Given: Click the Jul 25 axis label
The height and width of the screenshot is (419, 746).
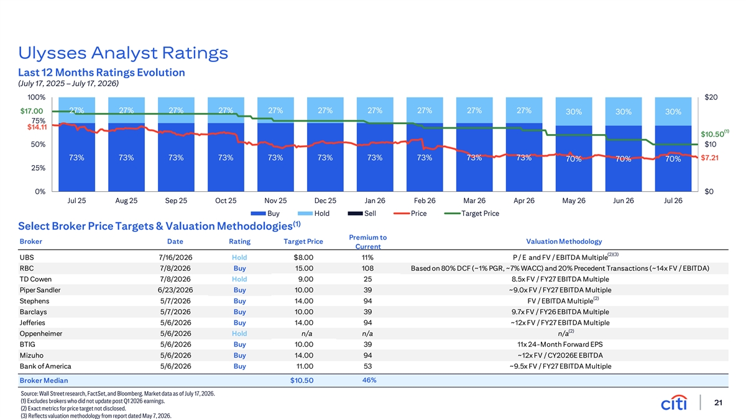Looking at the screenshot, I should [76, 201].
